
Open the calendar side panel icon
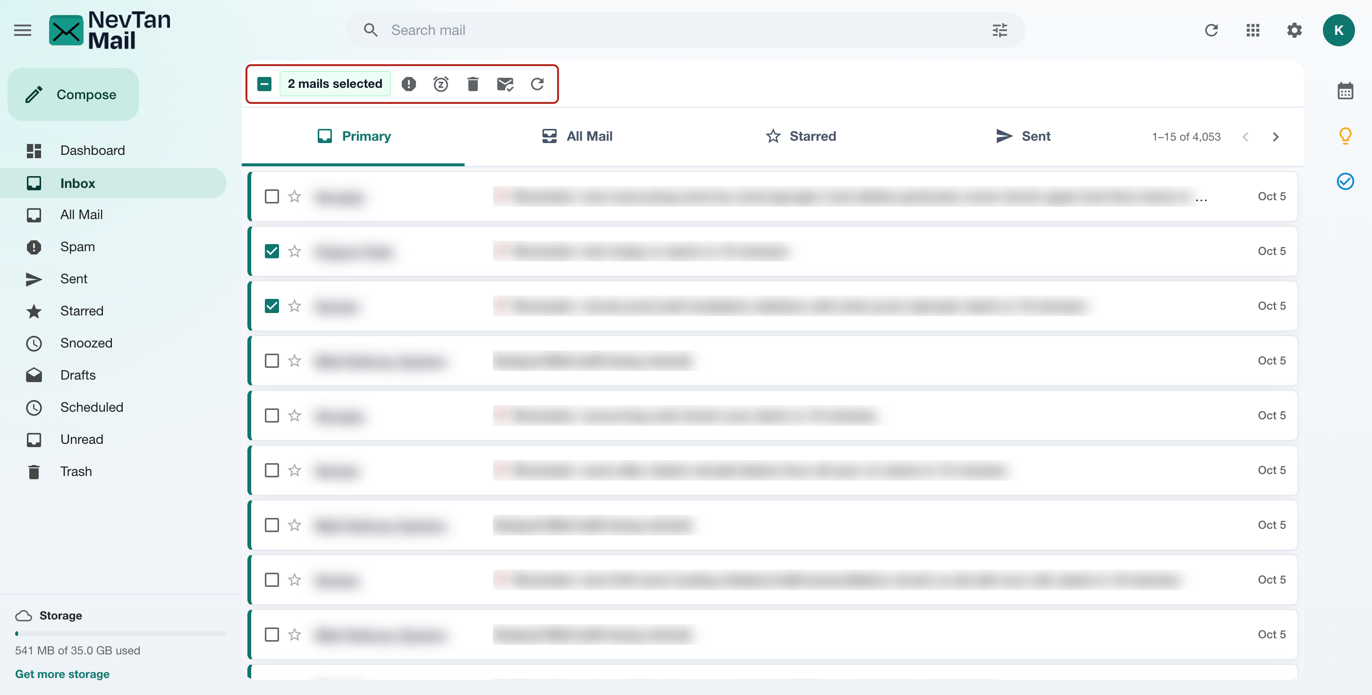(x=1345, y=91)
